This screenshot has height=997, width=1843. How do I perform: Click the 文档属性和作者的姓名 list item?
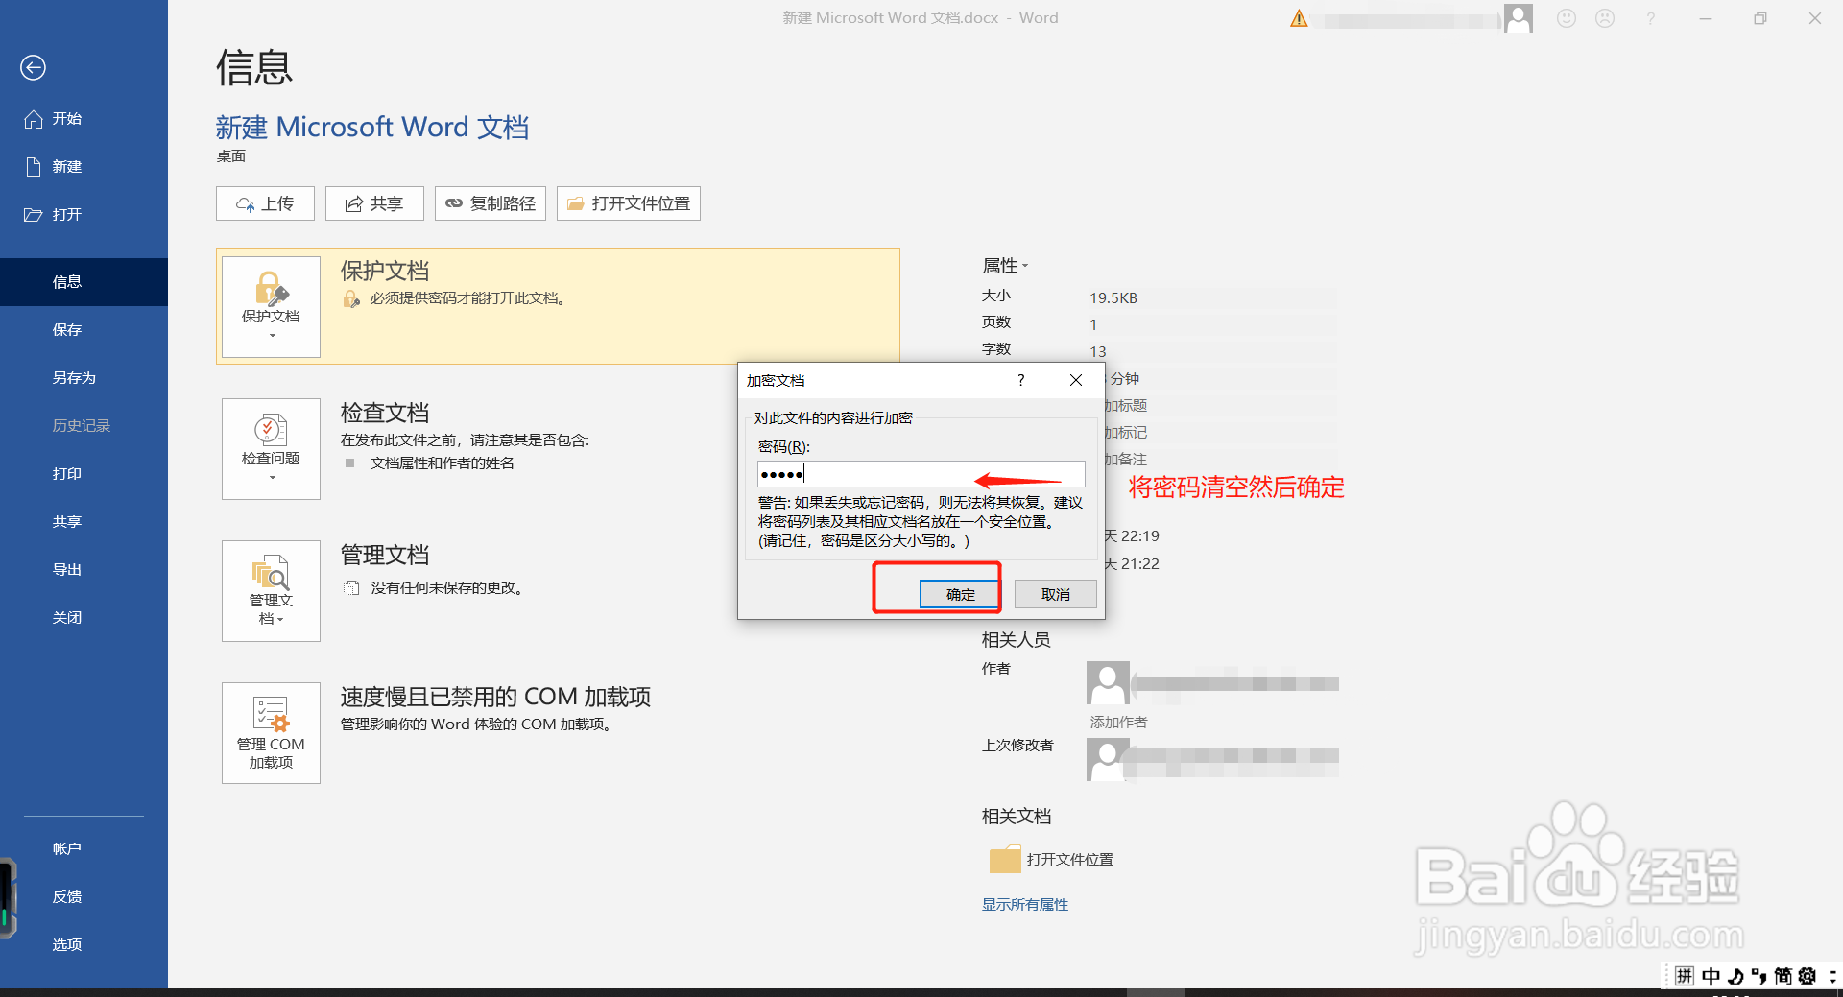tap(443, 463)
